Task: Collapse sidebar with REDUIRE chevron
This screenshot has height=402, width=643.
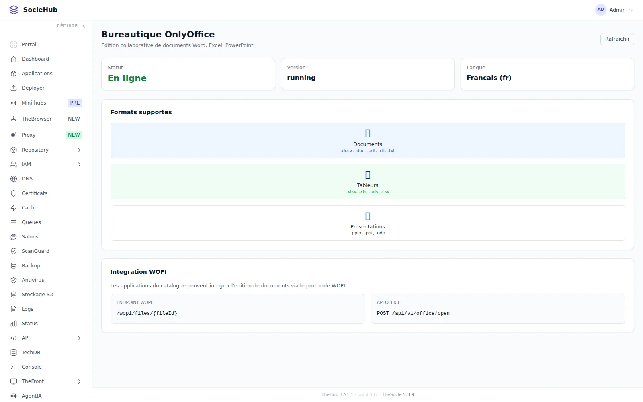Action: 84,26
